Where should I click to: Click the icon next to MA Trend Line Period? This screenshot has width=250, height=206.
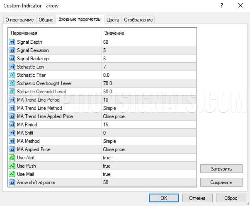pyautogui.click(x=12, y=100)
